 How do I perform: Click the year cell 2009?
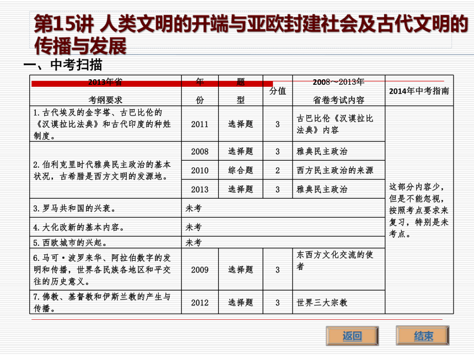click(x=200, y=270)
